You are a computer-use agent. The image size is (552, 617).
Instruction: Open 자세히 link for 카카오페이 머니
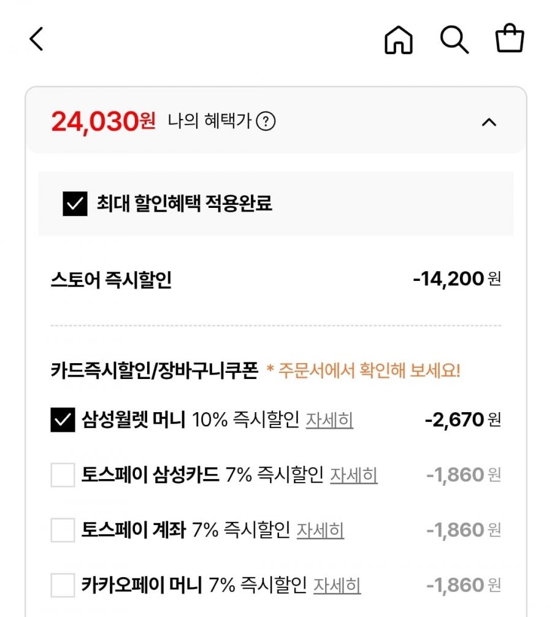[337, 585]
